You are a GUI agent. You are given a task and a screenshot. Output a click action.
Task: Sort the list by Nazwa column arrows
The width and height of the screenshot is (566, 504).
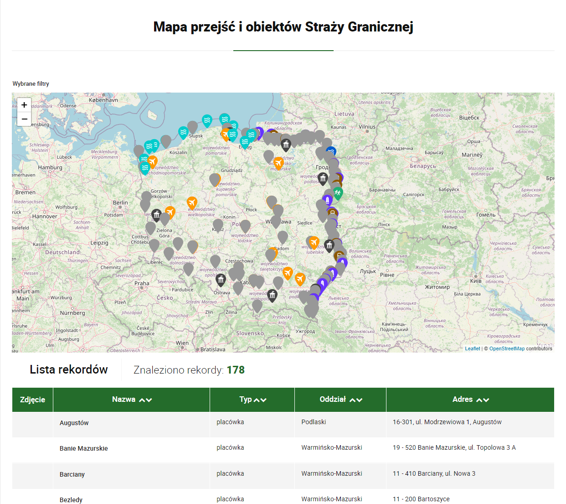[x=145, y=400]
